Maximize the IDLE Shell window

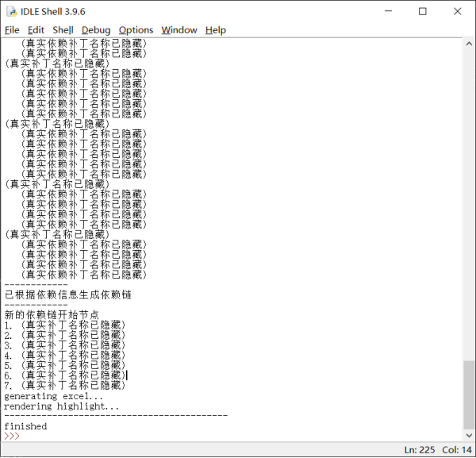coord(423,11)
